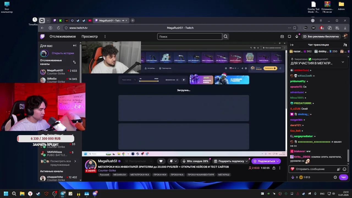Viewport: 352px width, 198px height.
Task: Click Без рекламы бесплатно button
Action: pos(321,36)
